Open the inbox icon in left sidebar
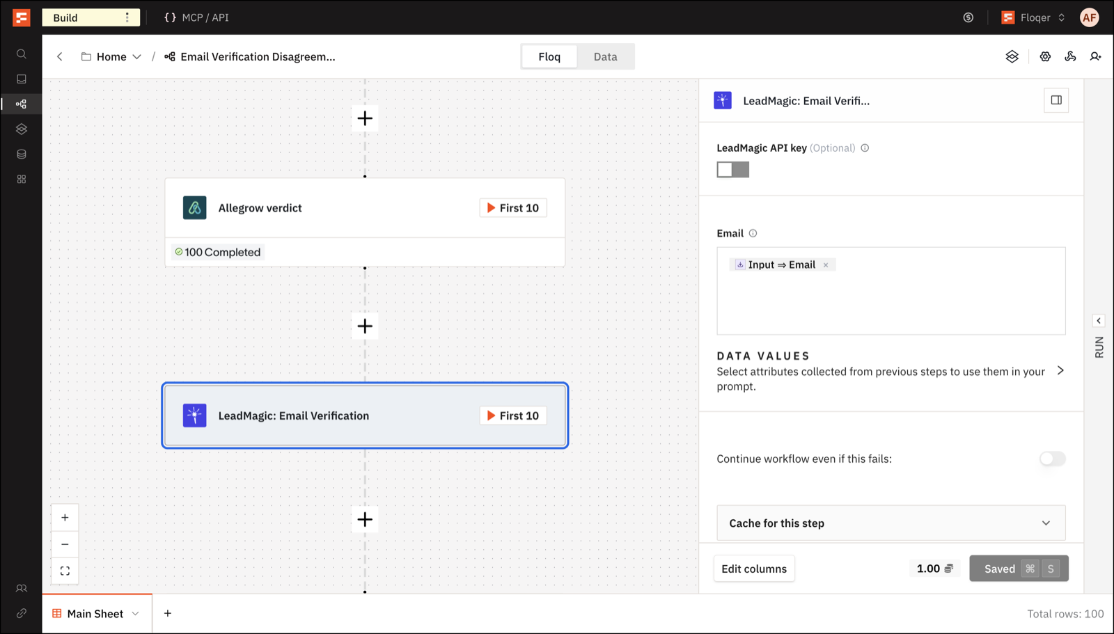 (x=22, y=79)
